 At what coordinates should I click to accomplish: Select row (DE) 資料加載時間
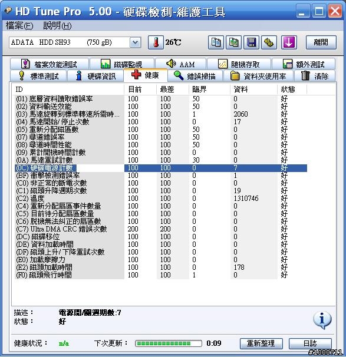point(161,244)
